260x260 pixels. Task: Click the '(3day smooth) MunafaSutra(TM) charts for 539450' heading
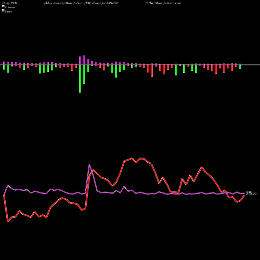(x=81, y=3)
